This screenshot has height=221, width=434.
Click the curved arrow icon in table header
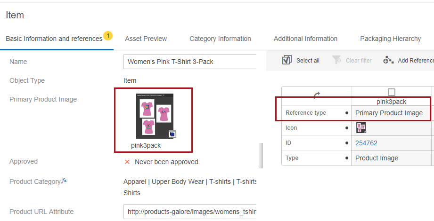pos(316,95)
